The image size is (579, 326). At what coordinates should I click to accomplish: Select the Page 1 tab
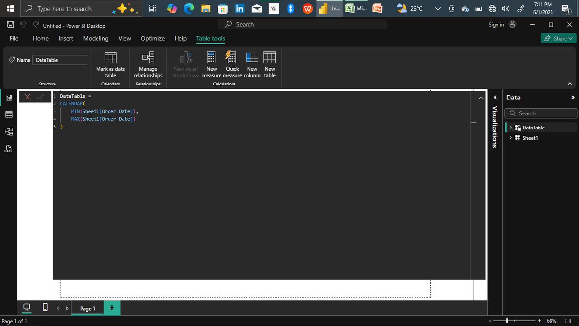87,308
